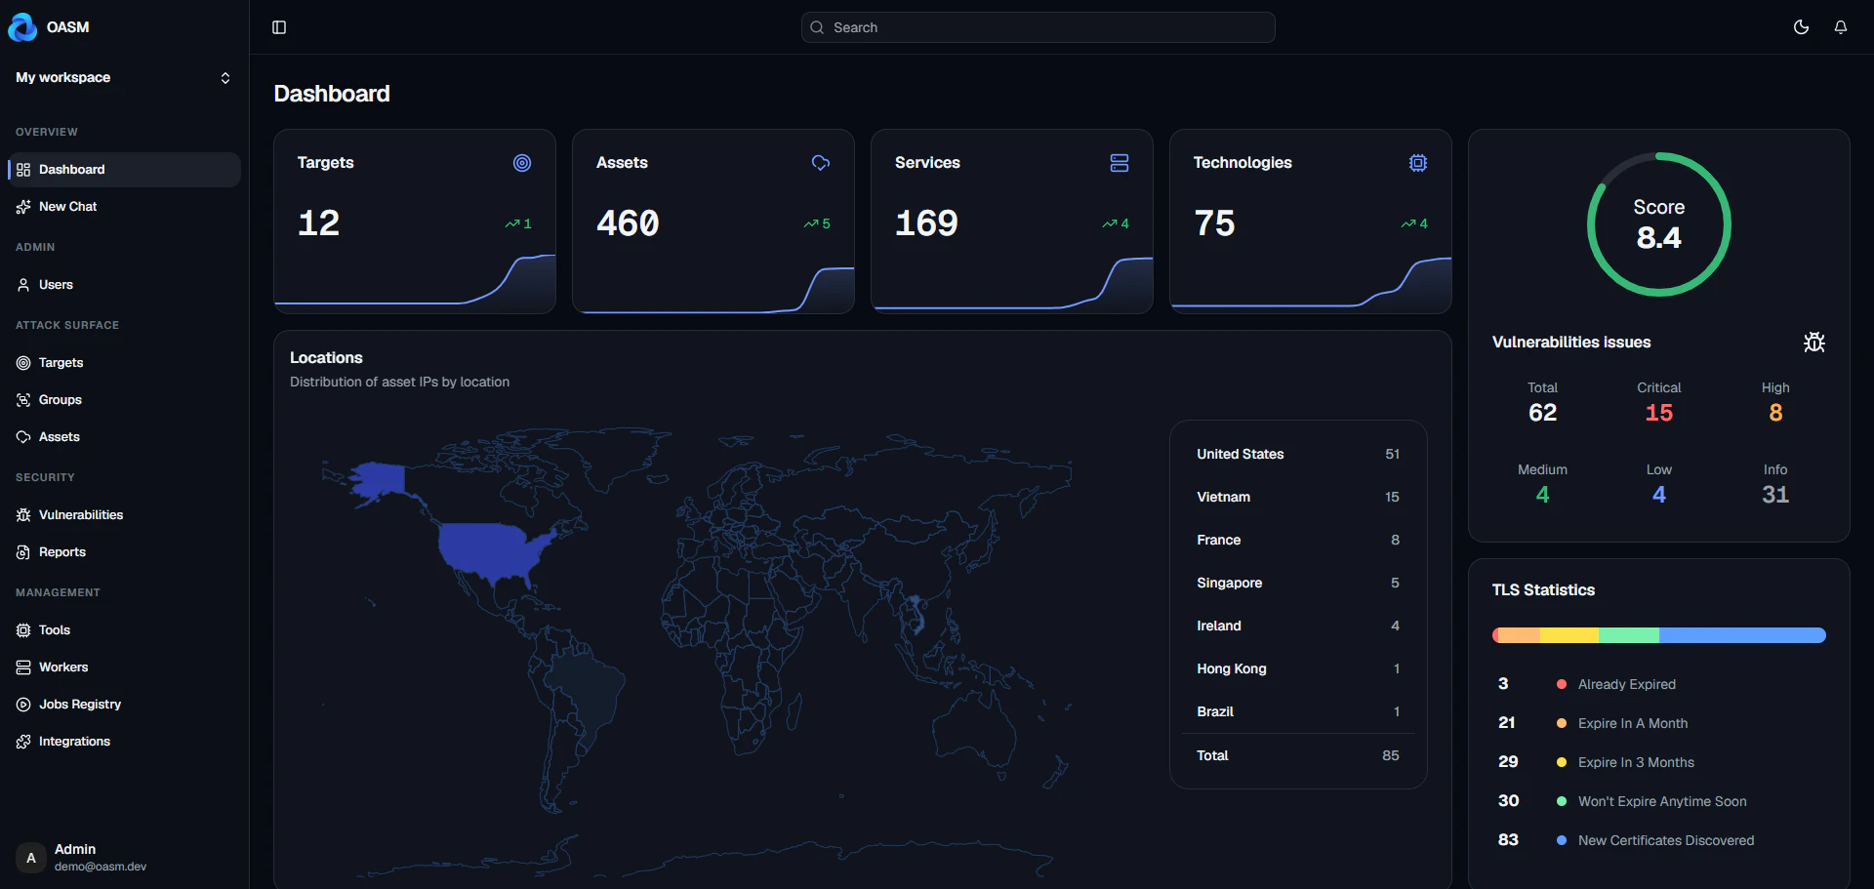Viewport: 1874px width, 889px height.
Task: Switch theme with the moon icon
Action: click(x=1801, y=27)
